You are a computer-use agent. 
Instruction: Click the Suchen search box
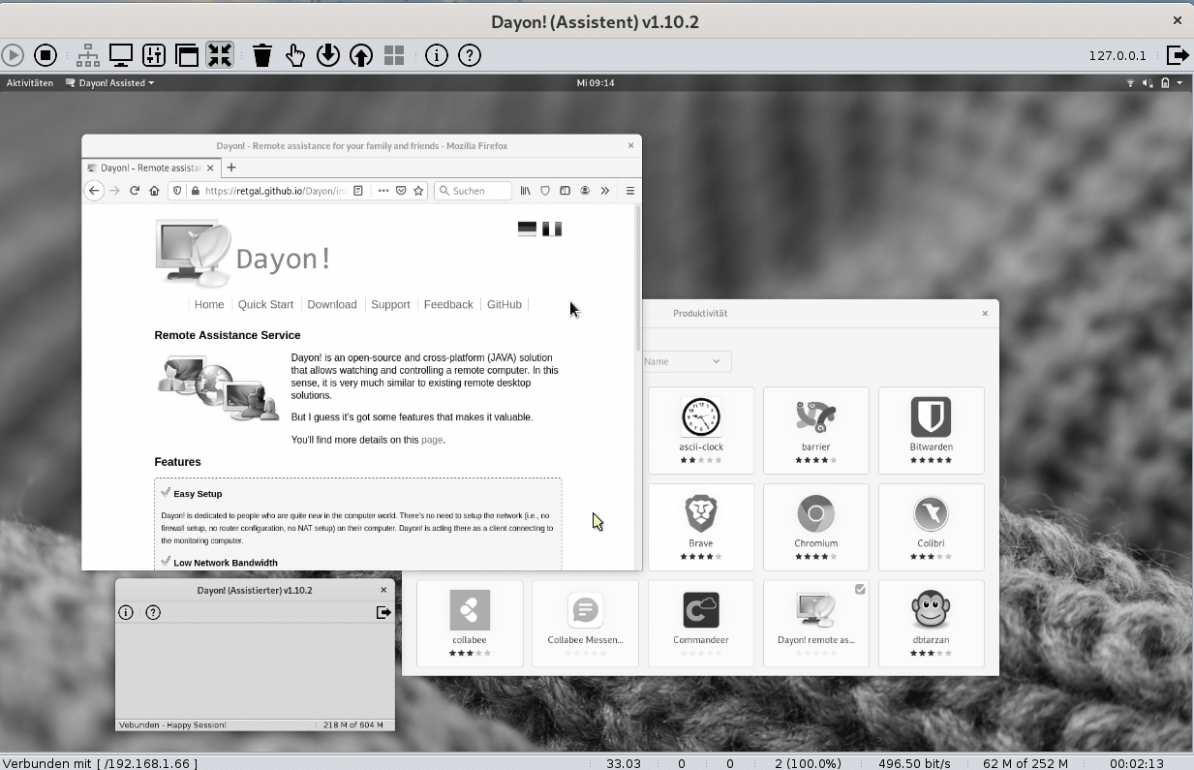click(x=473, y=191)
